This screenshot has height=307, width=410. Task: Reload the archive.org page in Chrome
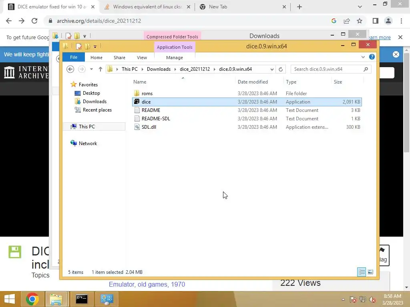pyautogui.click(x=34, y=21)
